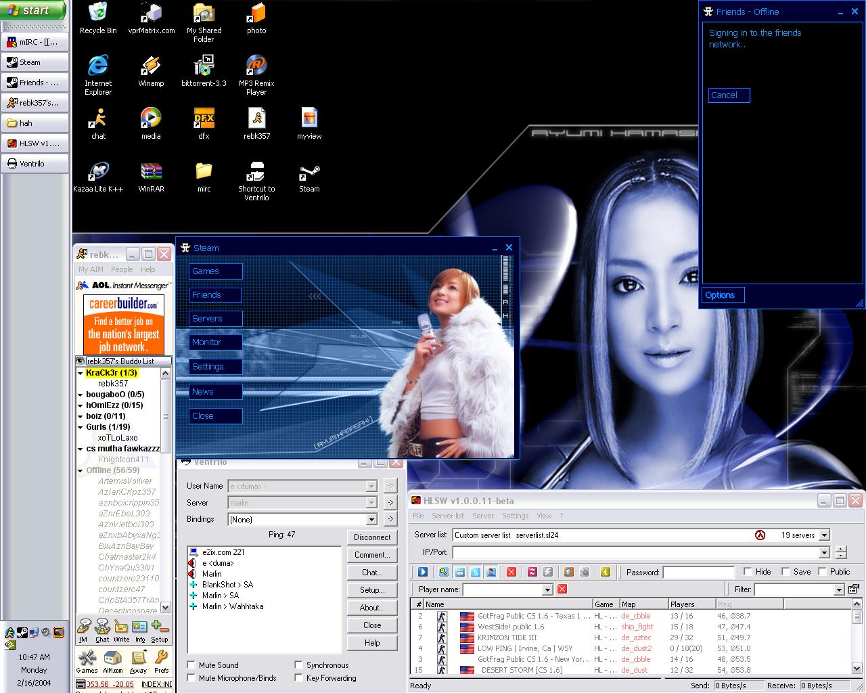Click the magnifier search icon in HLSW toolbar
The height and width of the screenshot is (693, 866).
(x=443, y=572)
